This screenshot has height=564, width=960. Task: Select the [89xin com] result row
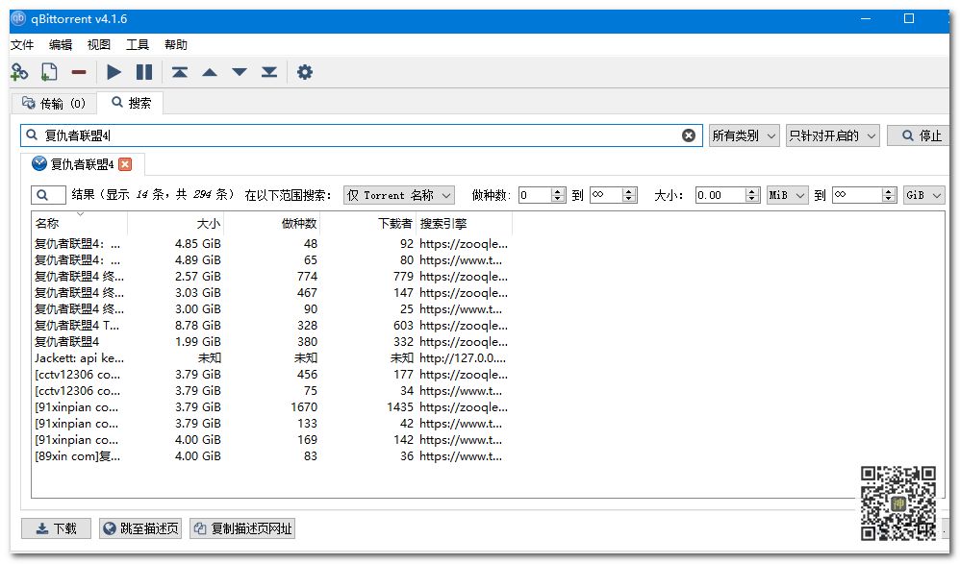[x=272, y=455]
